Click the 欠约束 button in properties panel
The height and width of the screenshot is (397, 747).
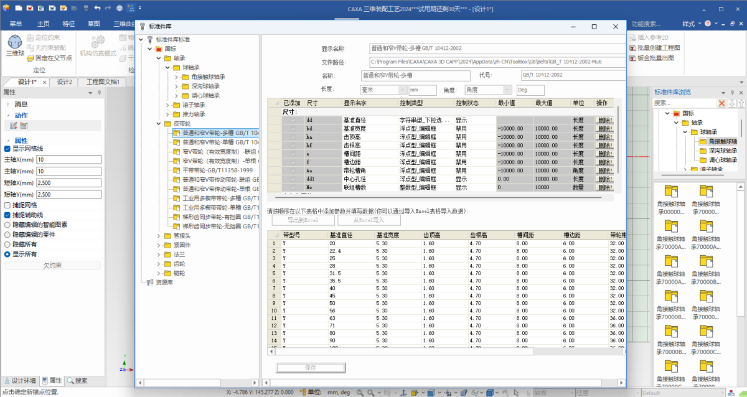coord(52,265)
